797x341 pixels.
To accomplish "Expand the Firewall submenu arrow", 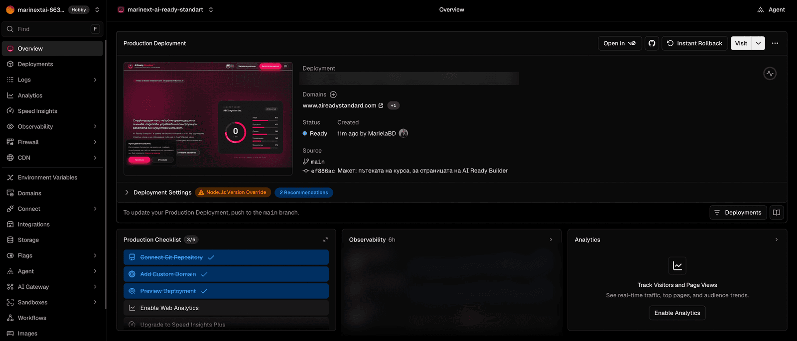I will tap(95, 142).
